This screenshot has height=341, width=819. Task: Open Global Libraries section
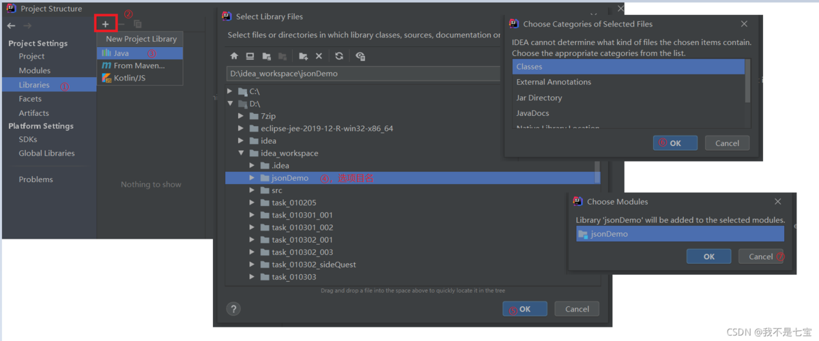pyautogui.click(x=46, y=153)
